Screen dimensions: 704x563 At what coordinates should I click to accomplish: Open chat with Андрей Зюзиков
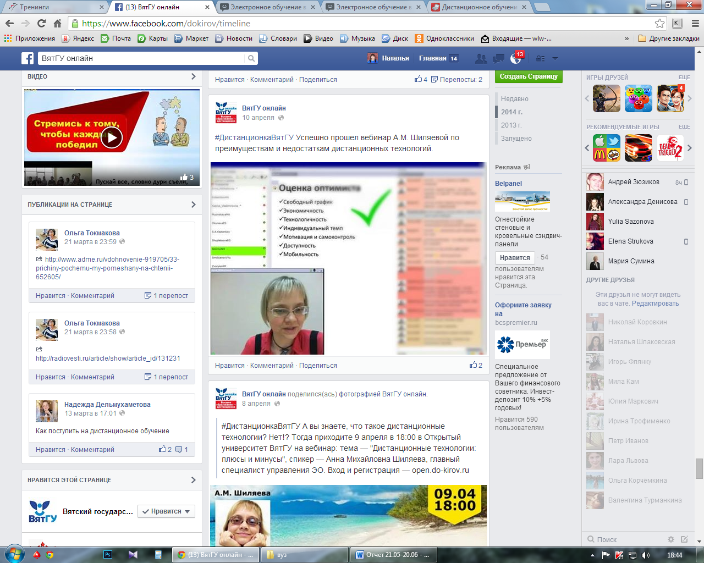coord(637,182)
